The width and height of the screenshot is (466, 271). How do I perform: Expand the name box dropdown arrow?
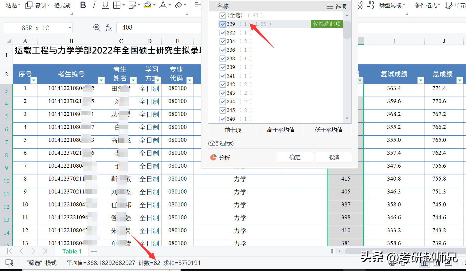pos(70,28)
